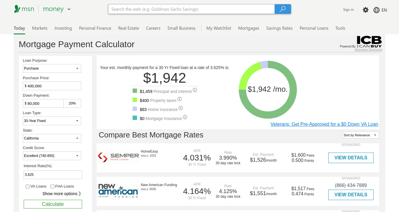
Task: Open the Veterans VA Loan pre-approval link
Action: 324,124
